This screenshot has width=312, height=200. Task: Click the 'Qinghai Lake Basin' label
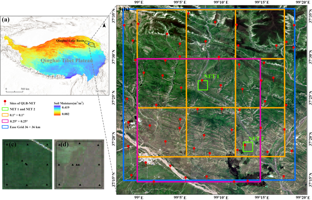[x=70, y=41]
